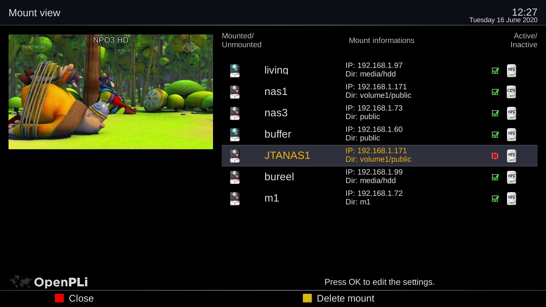Select the drive icon beside JTANAS1
The image size is (546, 307).
pyautogui.click(x=234, y=155)
